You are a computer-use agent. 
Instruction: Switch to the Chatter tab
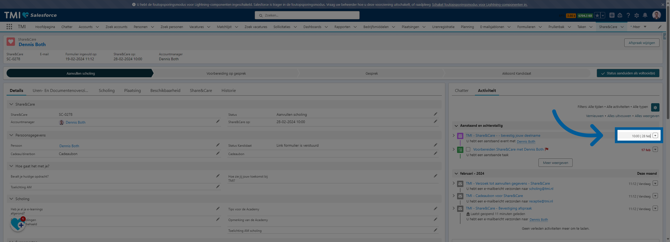pyautogui.click(x=462, y=90)
